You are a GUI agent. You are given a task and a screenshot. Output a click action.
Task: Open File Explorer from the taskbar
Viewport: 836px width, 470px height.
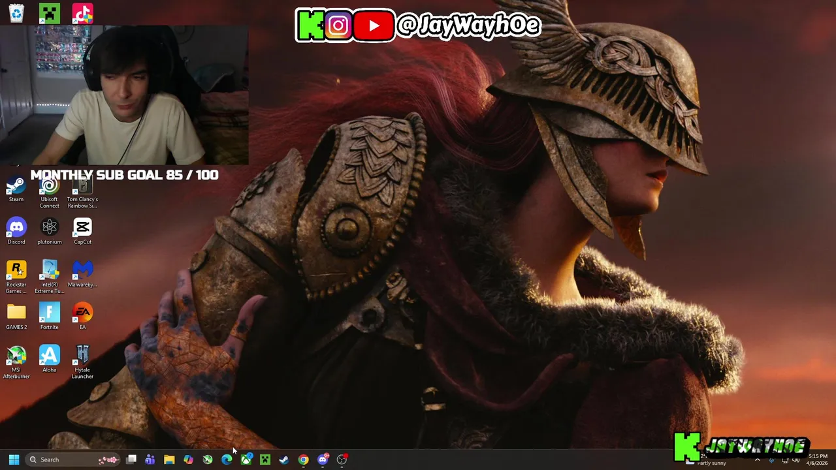[x=169, y=460]
